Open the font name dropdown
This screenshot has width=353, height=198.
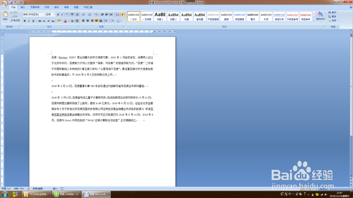click(x=44, y=14)
